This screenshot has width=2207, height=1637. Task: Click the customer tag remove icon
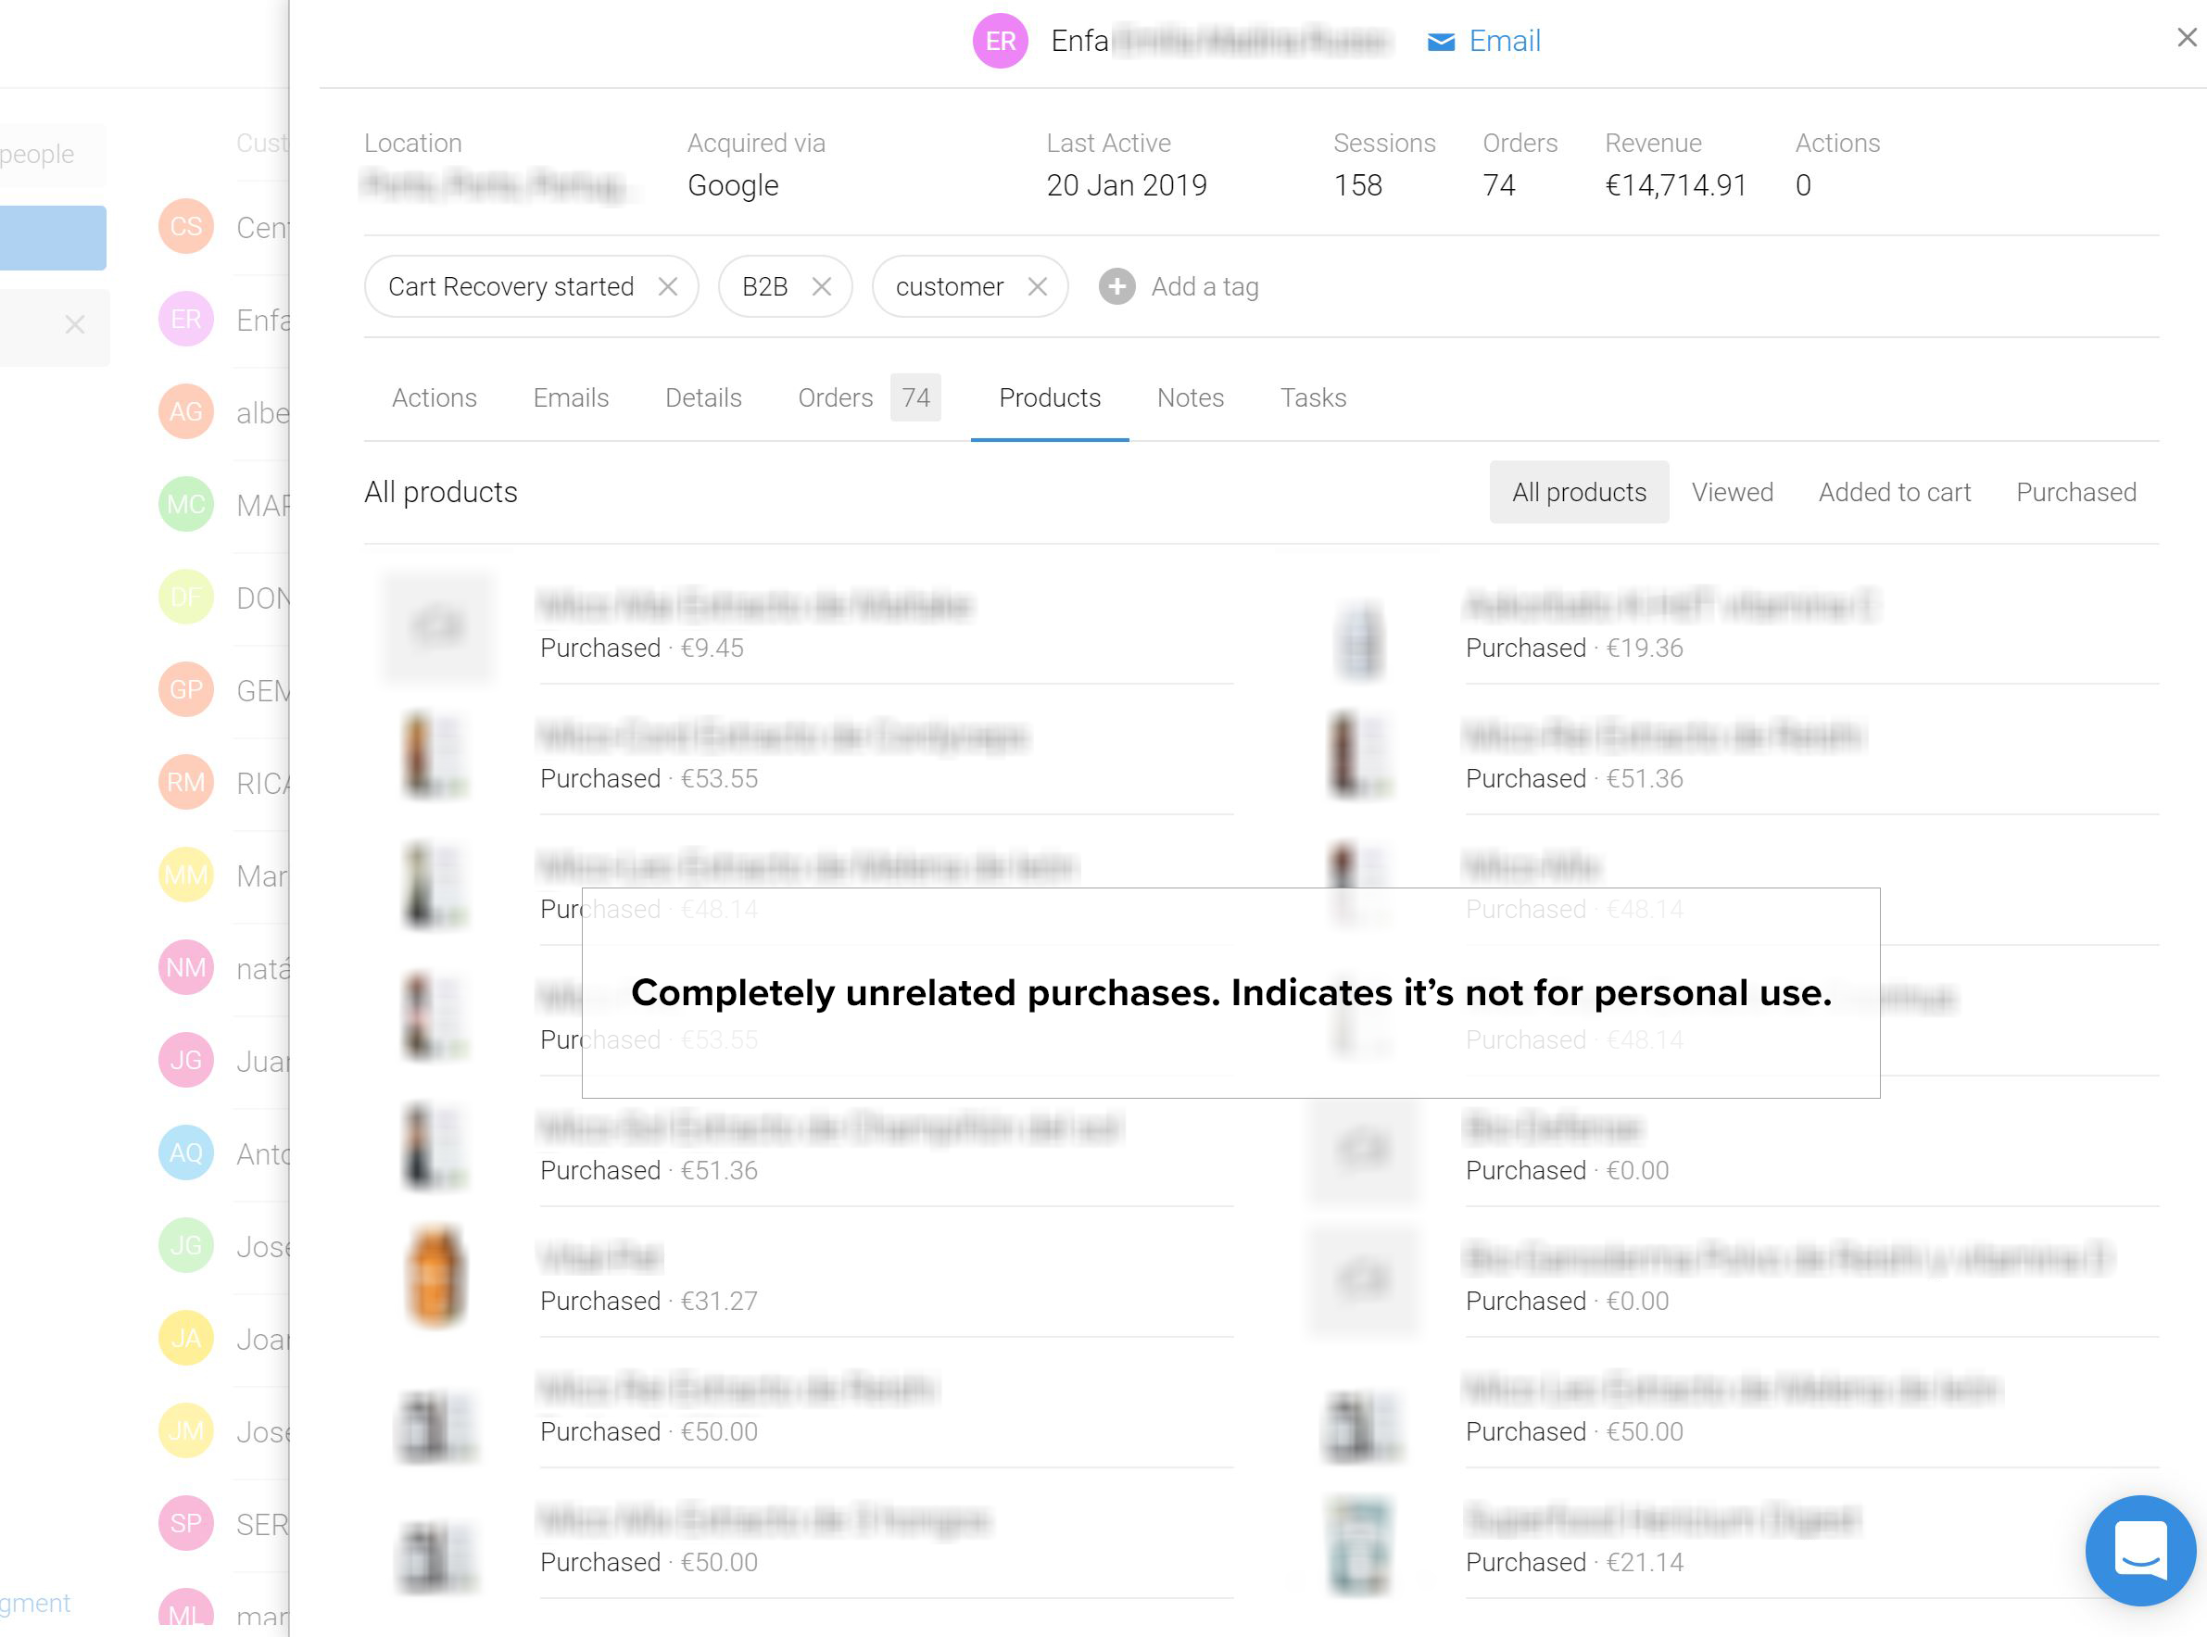(1039, 285)
